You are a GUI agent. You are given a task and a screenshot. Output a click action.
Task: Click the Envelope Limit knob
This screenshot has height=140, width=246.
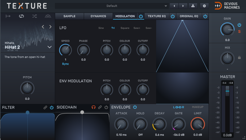(x=198, y=124)
